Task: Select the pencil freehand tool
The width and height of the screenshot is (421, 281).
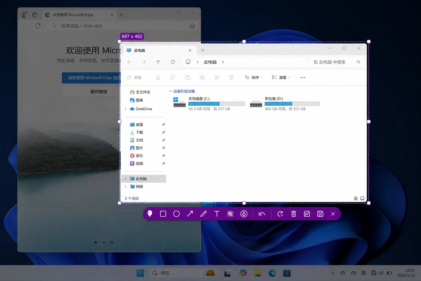Action: tap(203, 214)
